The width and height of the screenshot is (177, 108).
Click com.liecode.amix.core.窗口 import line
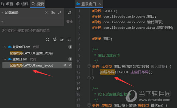(124, 17)
